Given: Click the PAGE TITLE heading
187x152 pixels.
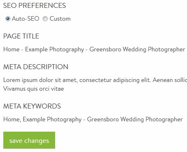Looking at the screenshot, I should (x=21, y=36).
